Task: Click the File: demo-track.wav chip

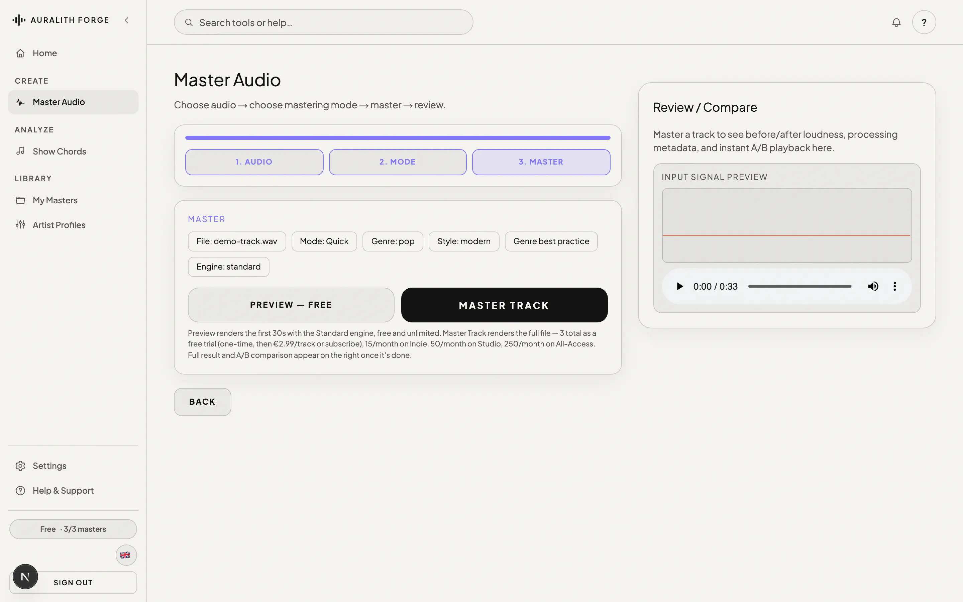Action: [x=237, y=241]
